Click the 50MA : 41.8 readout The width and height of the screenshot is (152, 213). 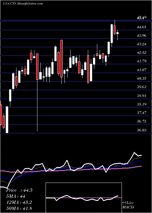click(x=19, y=208)
